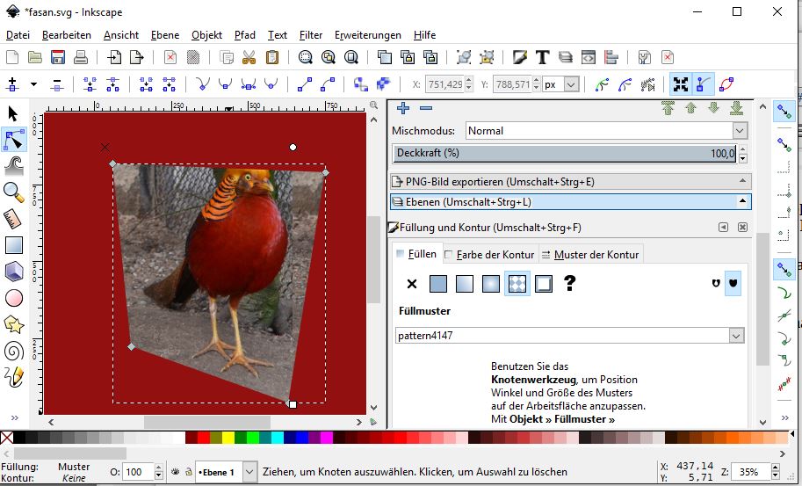802x486 pixels.
Task: Open the Filter menu
Action: coord(310,35)
